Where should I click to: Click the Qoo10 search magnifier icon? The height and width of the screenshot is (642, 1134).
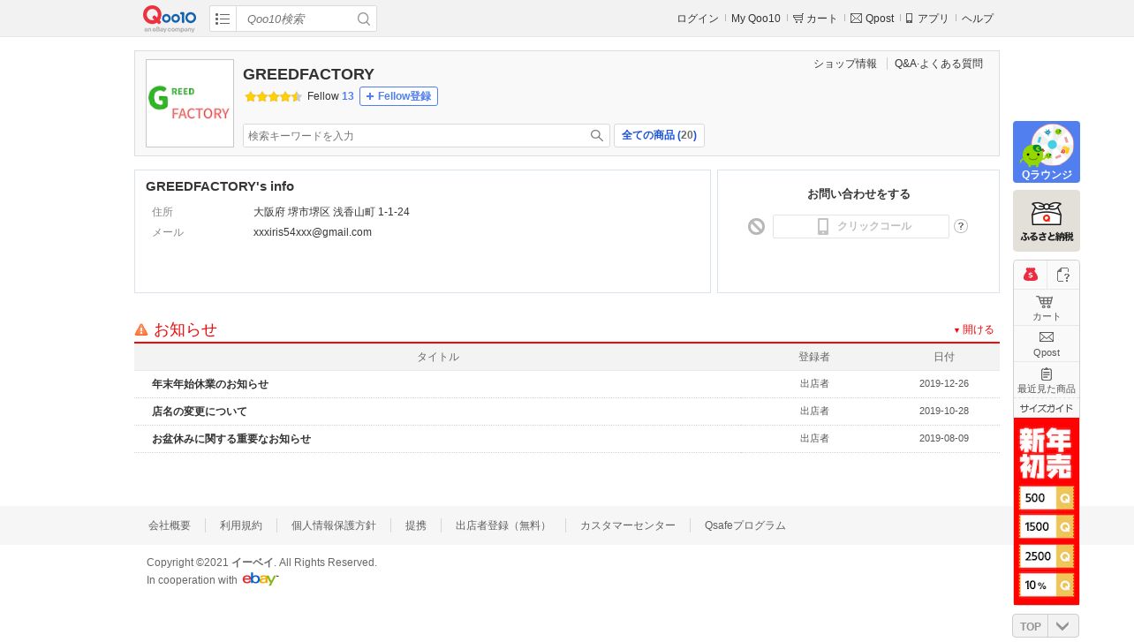tap(364, 19)
